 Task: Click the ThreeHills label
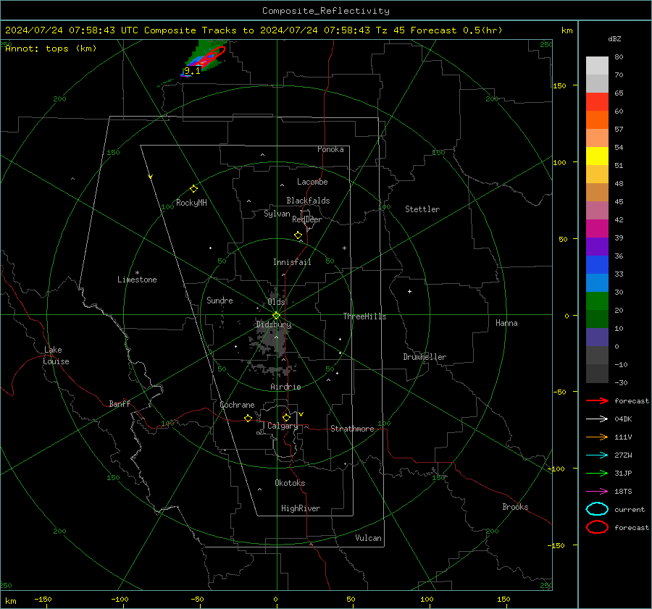pyautogui.click(x=364, y=316)
